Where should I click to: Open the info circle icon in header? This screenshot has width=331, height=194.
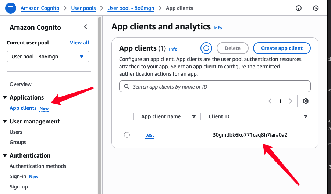click(x=299, y=8)
